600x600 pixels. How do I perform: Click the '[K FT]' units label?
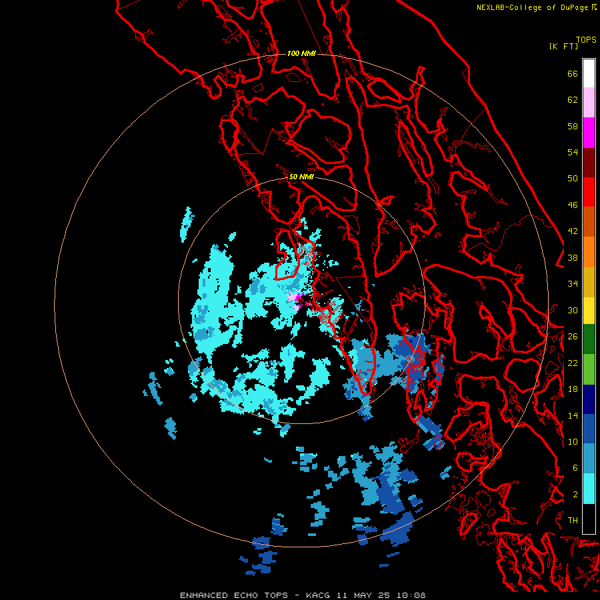tap(563, 46)
